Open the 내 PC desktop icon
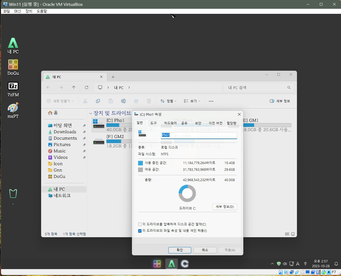Screen dimensions: 341x276 (x=13, y=46)
